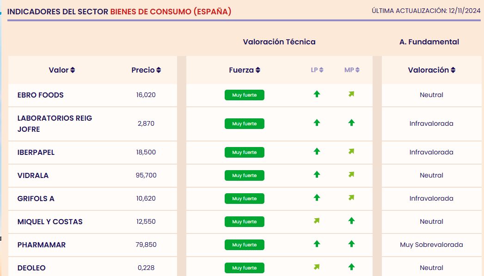The height and width of the screenshot is (276, 484).
Task: Click IBERPAPEL Muy fuerte badge
Action: [244, 153]
